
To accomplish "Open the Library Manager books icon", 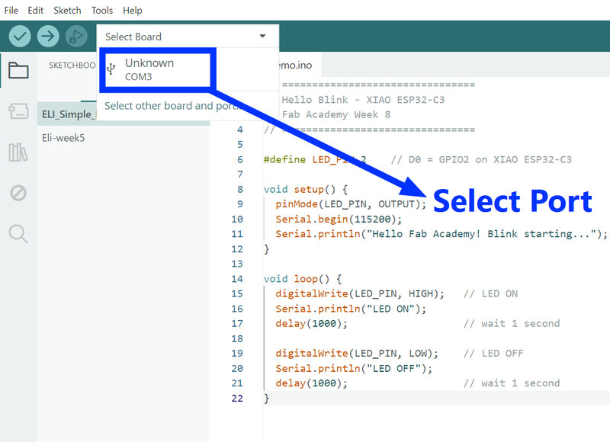I will (x=18, y=152).
